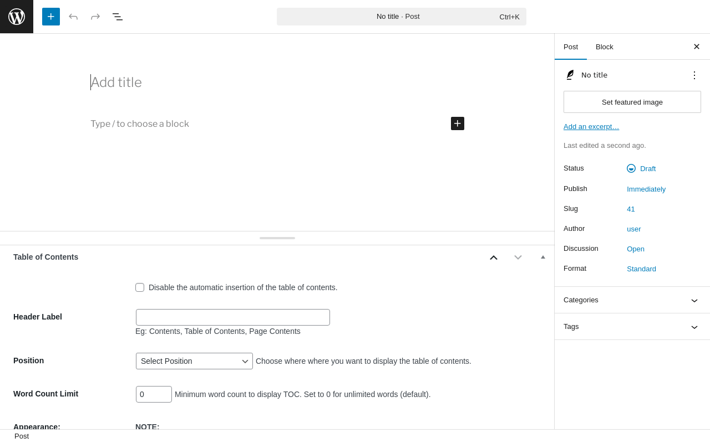
Task: Click the Redo arrow icon
Action: click(x=95, y=17)
